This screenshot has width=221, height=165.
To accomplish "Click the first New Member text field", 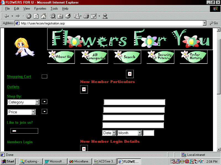I will click(x=134, y=102).
